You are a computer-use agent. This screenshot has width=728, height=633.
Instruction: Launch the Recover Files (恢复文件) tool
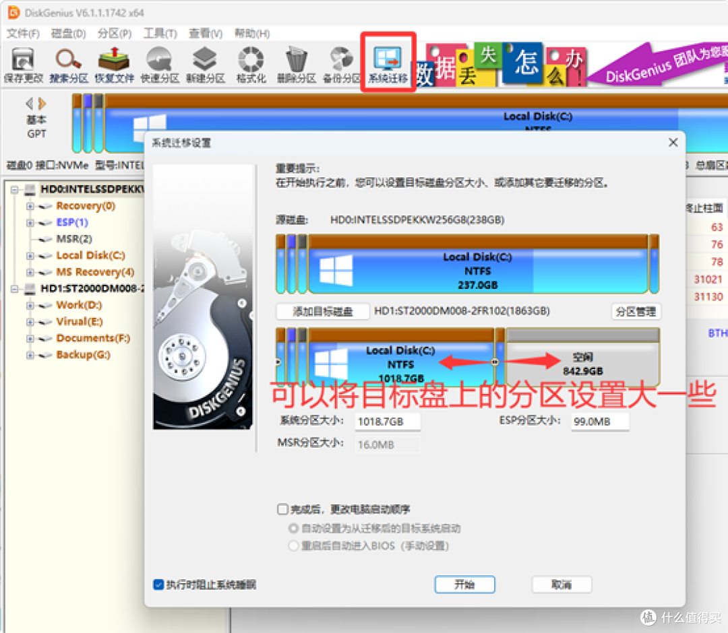point(114,65)
